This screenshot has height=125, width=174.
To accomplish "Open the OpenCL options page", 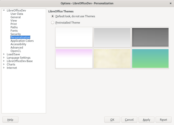I will (16, 51).
